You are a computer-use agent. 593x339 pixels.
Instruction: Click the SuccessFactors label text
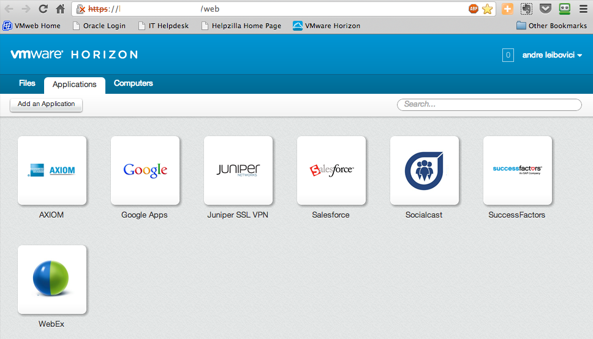click(x=516, y=215)
